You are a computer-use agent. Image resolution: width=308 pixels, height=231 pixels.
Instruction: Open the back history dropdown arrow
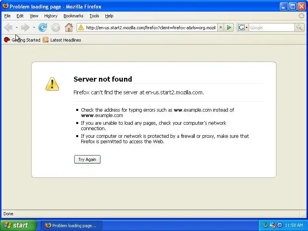17,27
